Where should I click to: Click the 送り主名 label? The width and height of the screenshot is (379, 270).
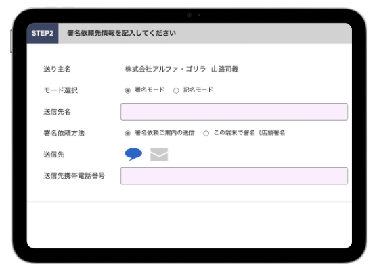57,69
